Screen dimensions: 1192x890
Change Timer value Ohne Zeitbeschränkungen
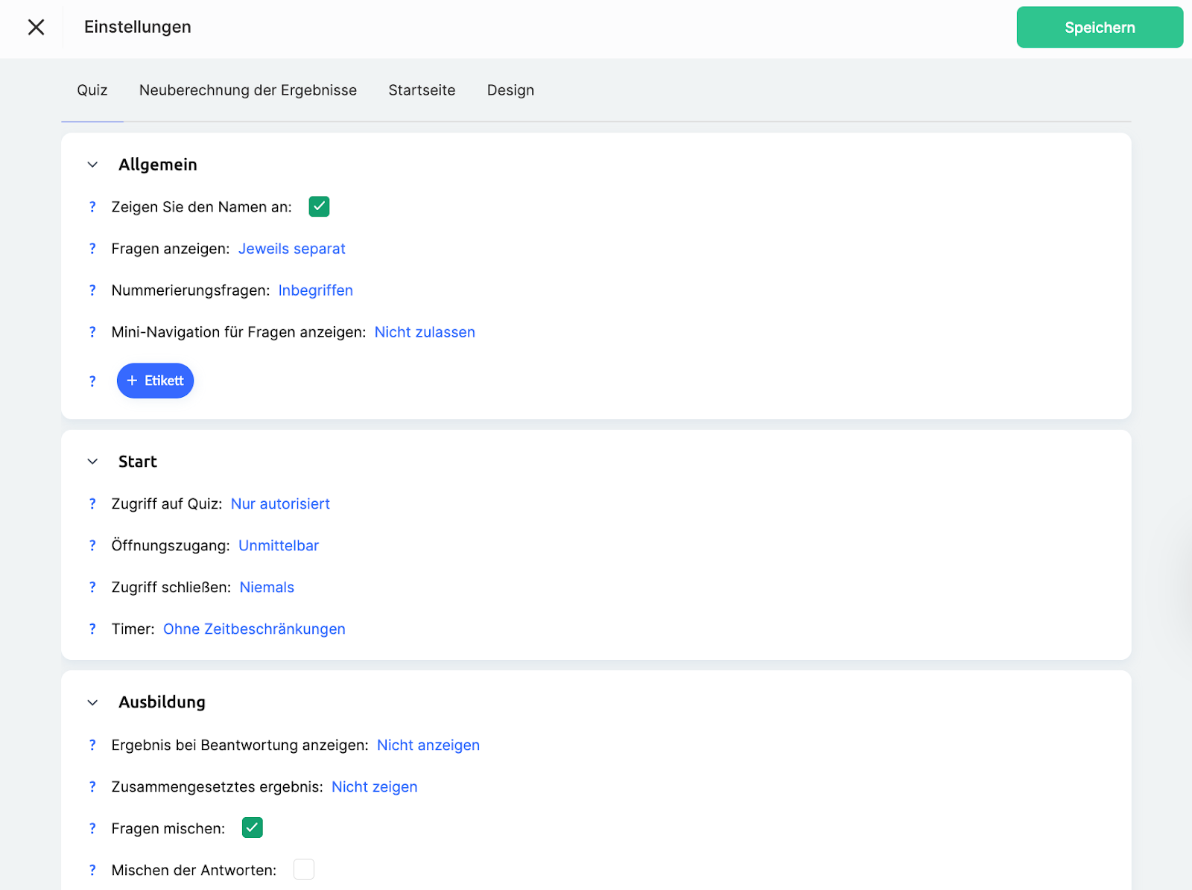click(254, 629)
